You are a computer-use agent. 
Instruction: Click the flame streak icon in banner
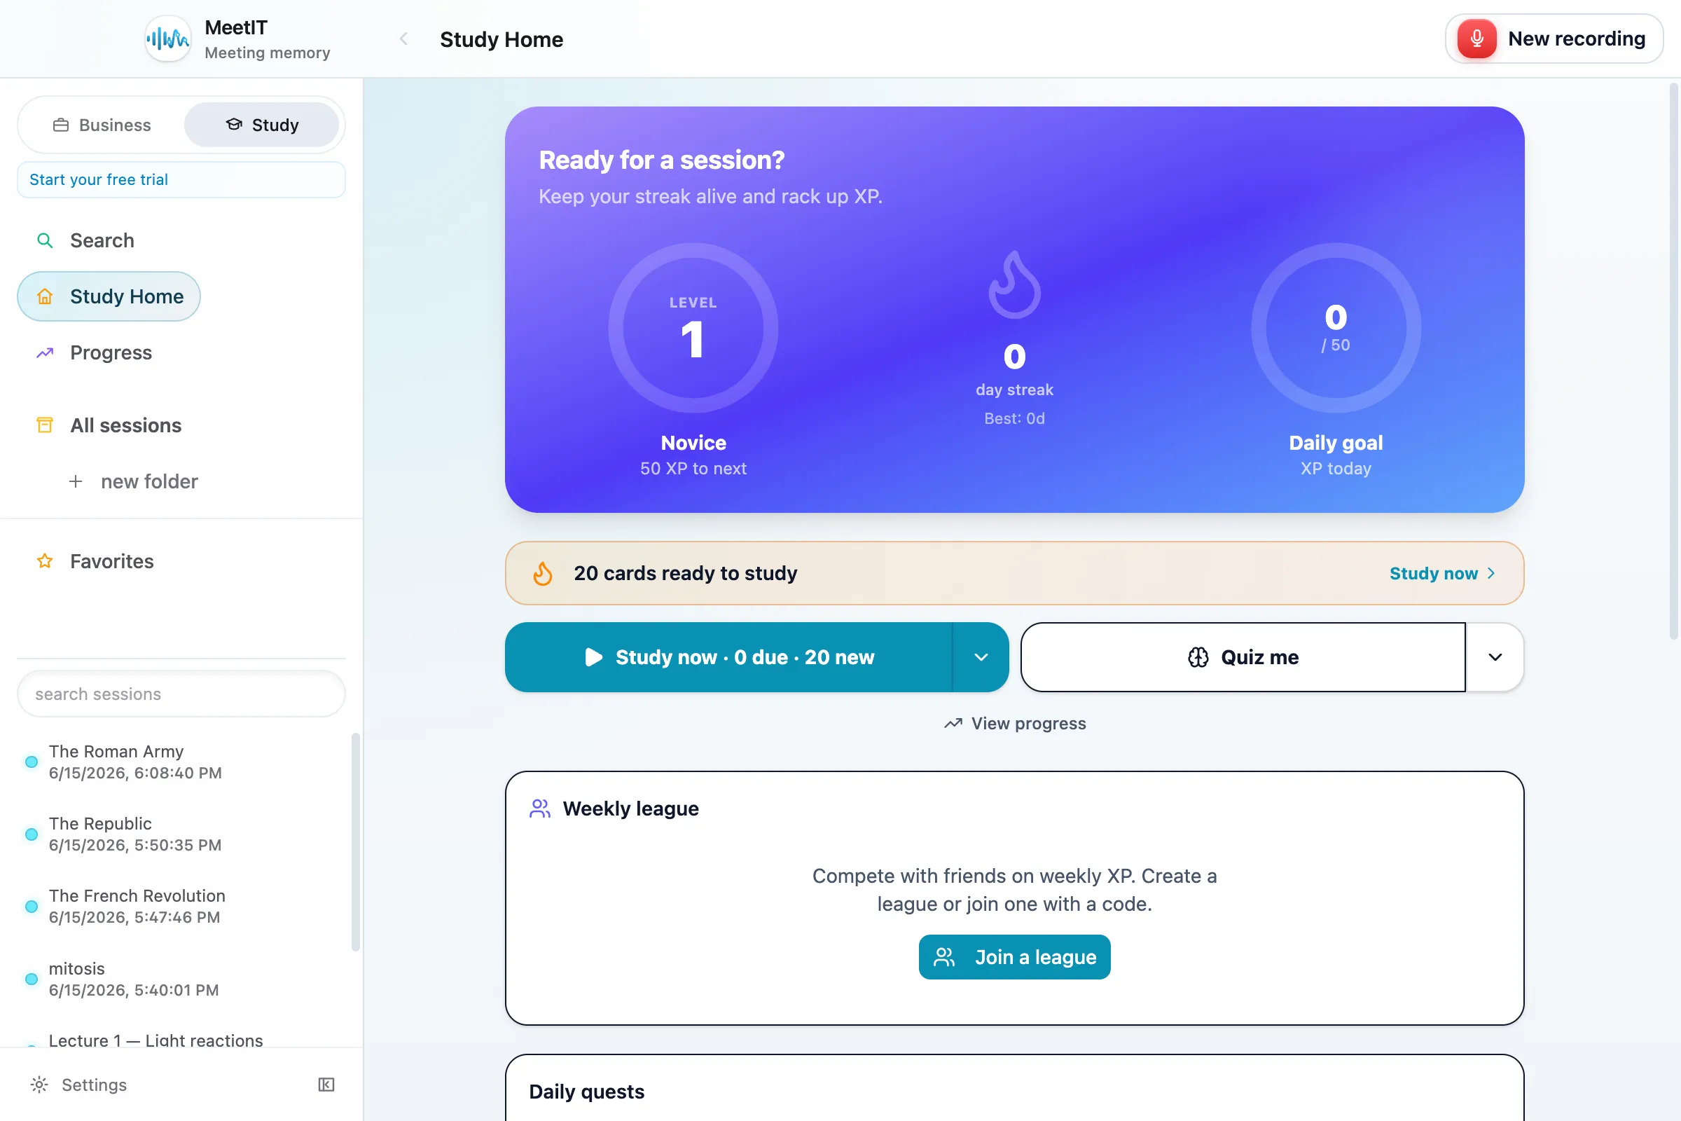coord(1014,284)
